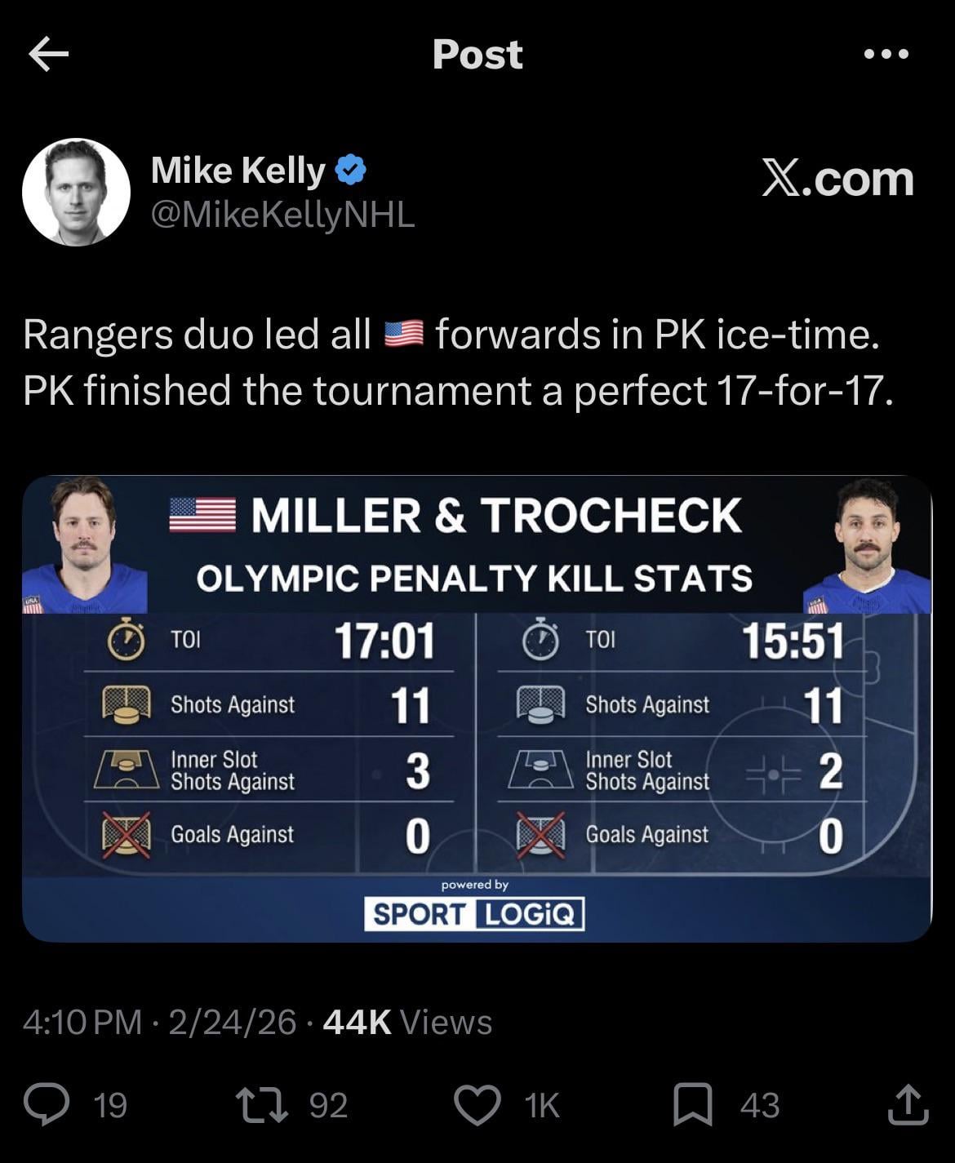
Task: Tap the reply speech bubble icon
Action: pyautogui.click(x=46, y=1105)
